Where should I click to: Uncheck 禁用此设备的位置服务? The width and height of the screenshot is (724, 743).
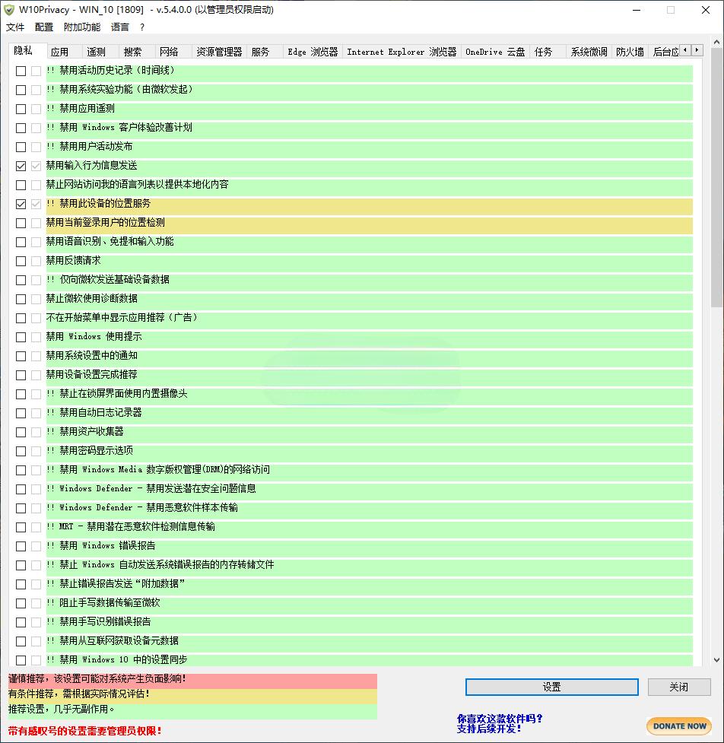21,205
